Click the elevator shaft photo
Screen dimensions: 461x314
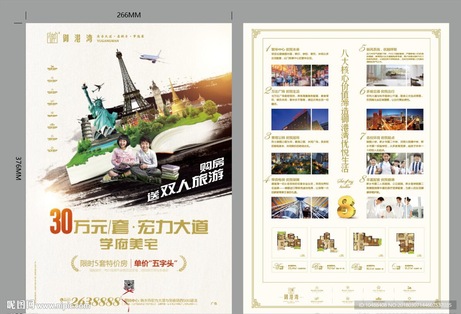pyautogui.click(x=299, y=208)
